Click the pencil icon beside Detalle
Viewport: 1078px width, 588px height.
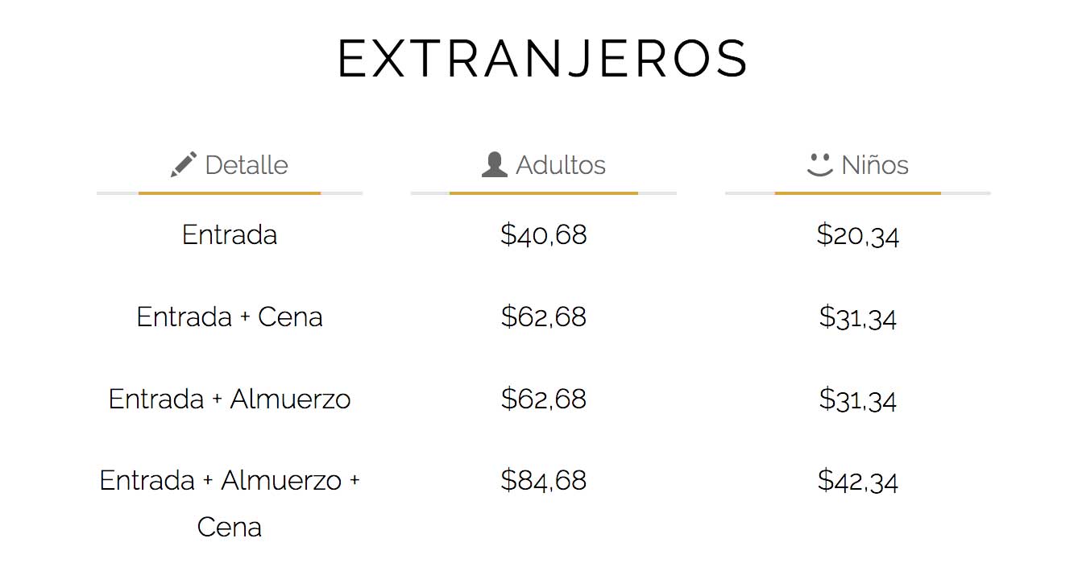[x=184, y=164]
